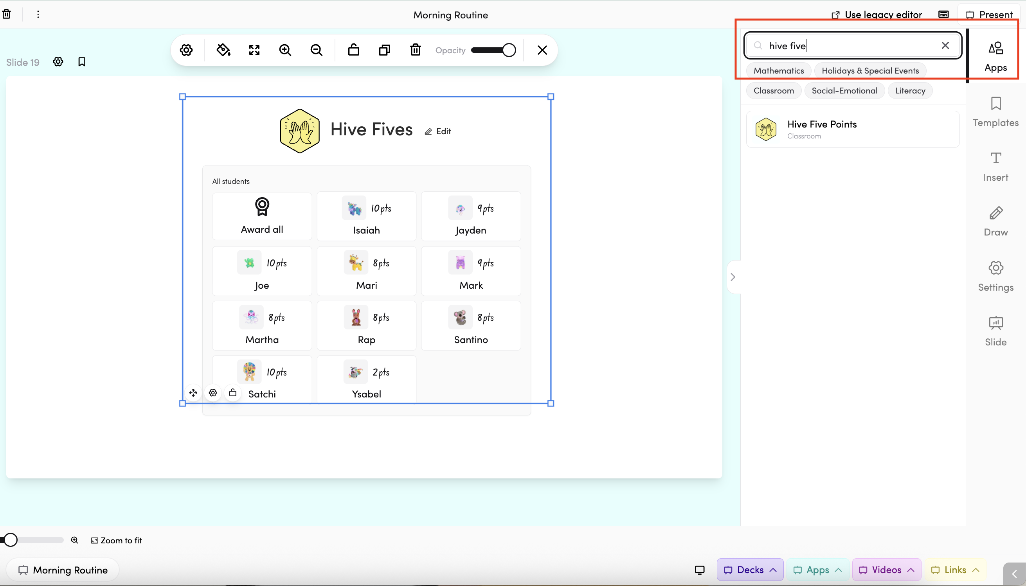This screenshot has width=1026, height=586.
Task: Delete the selected element with toolbar trash
Action: [416, 50]
